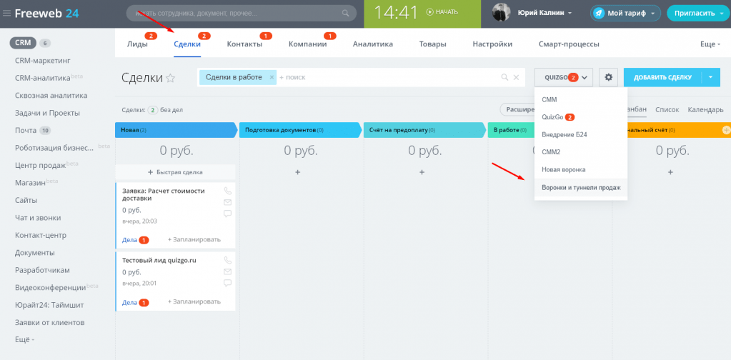Remove the Сделки в работе filter tag
The height and width of the screenshot is (360, 731).
[x=272, y=77]
